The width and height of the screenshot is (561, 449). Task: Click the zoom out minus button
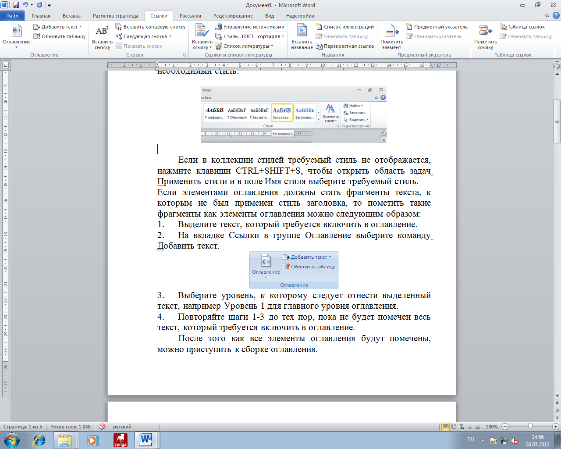tap(505, 427)
